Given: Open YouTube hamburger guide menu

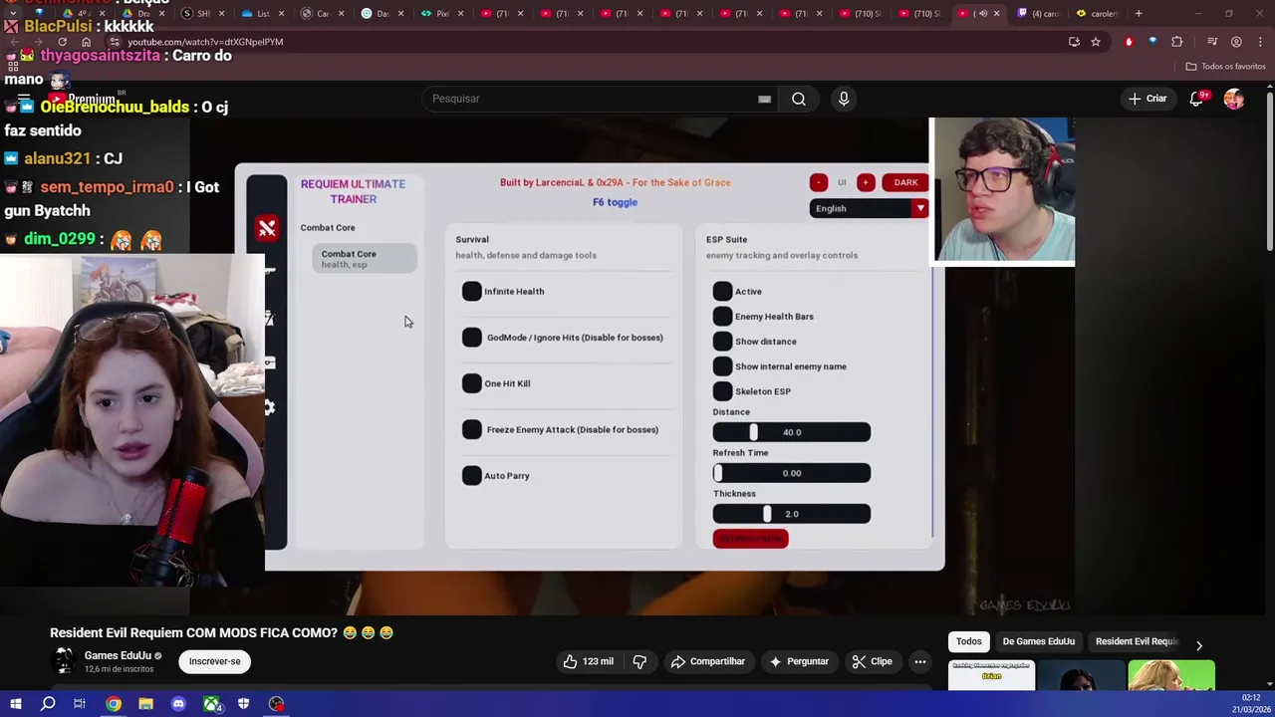Looking at the screenshot, I should (23, 99).
